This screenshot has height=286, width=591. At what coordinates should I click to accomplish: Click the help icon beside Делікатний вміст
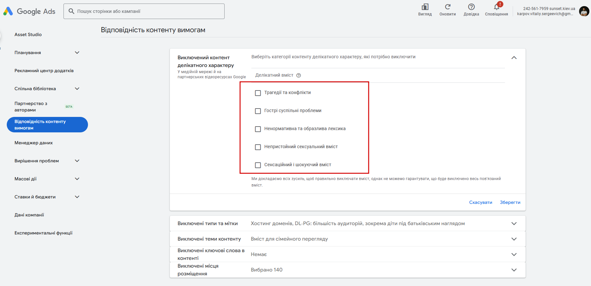299,75
